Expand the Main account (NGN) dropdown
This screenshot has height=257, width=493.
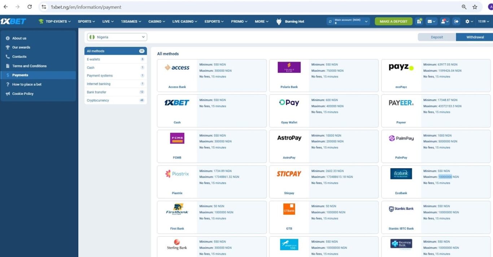point(349,21)
